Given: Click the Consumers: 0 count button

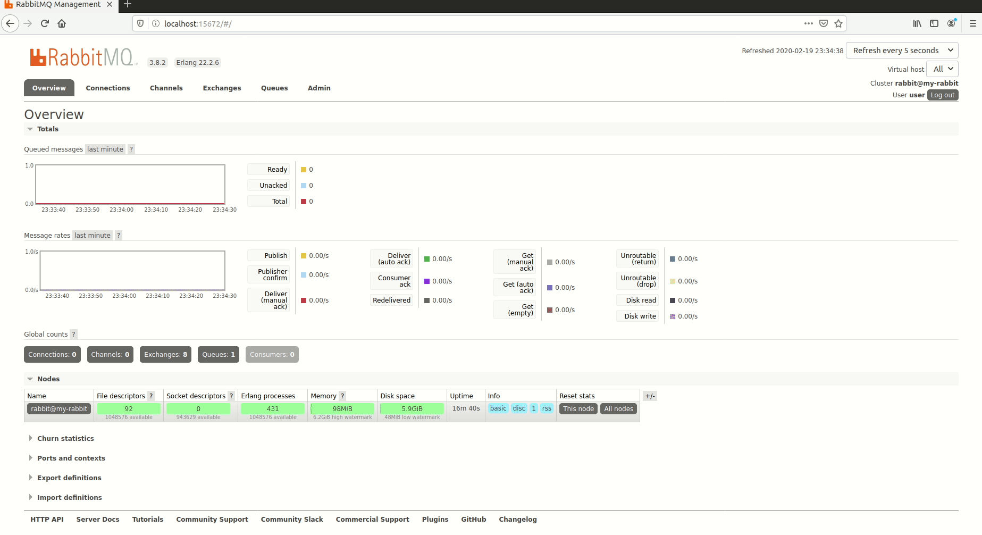Looking at the screenshot, I should 272,355.
